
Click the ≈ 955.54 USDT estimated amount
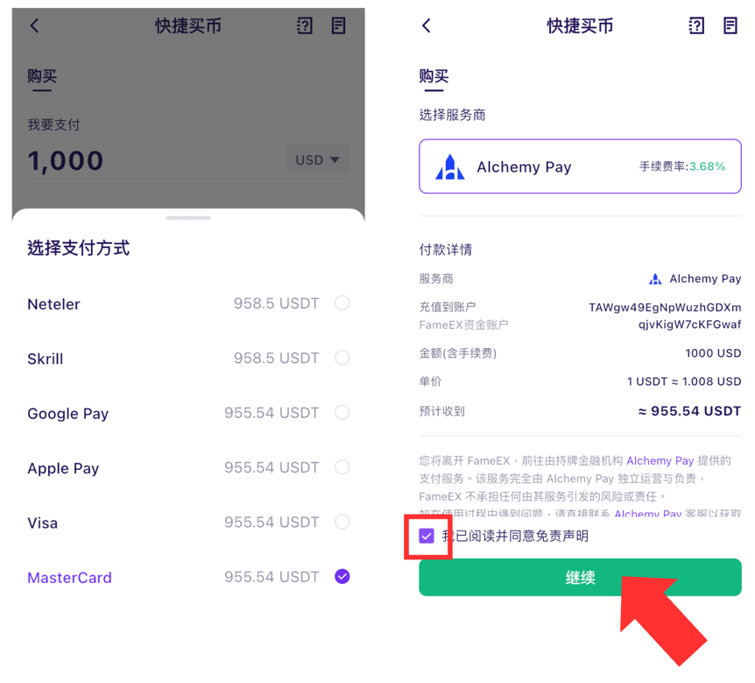click(689, 411)
